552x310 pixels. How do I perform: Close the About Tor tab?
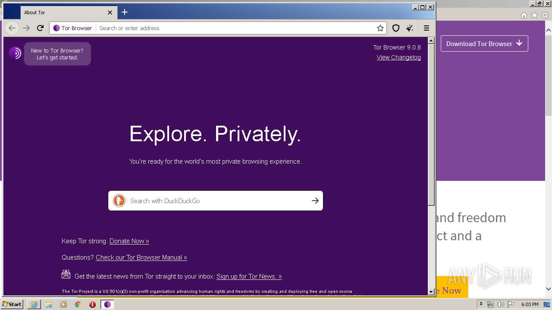tap(110, 12)
